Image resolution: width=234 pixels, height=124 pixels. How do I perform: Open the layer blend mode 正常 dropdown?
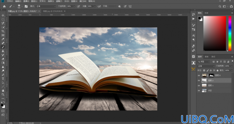(x=206, y=66)
